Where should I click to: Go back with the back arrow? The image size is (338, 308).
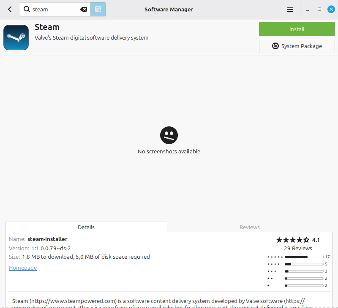point(10,9)
